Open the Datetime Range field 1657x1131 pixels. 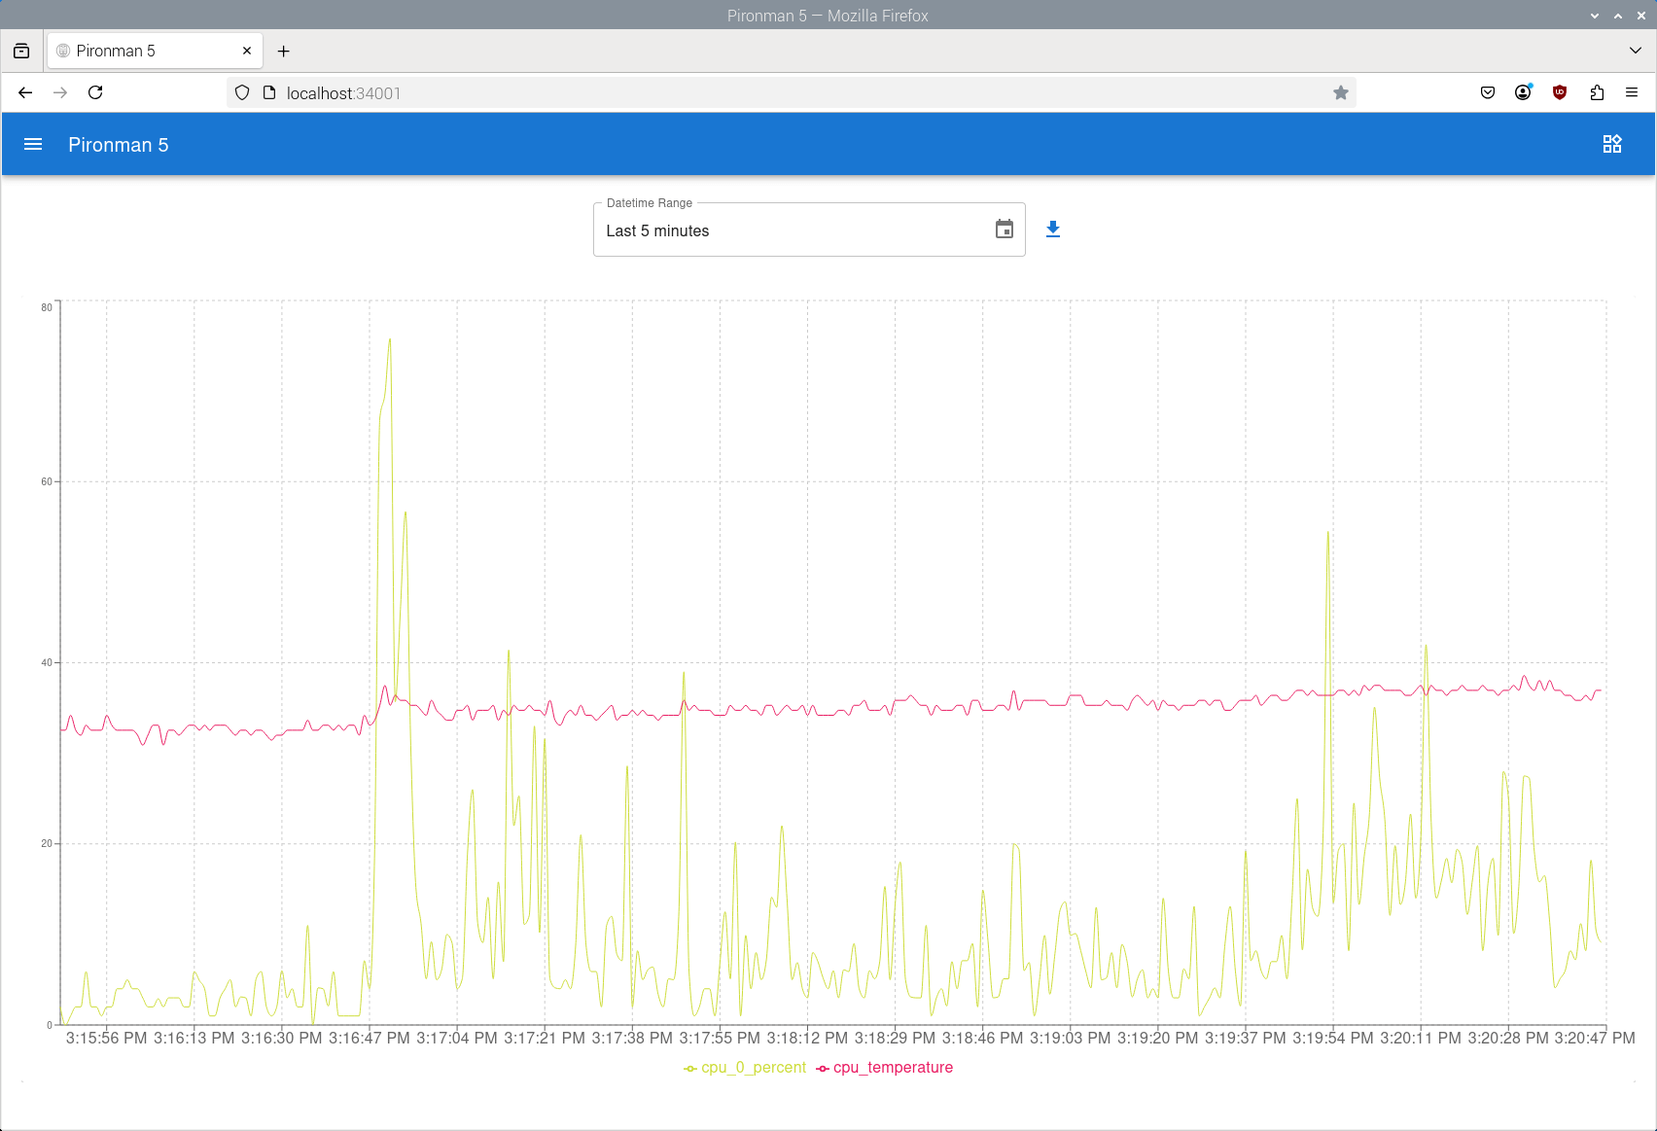809,230
